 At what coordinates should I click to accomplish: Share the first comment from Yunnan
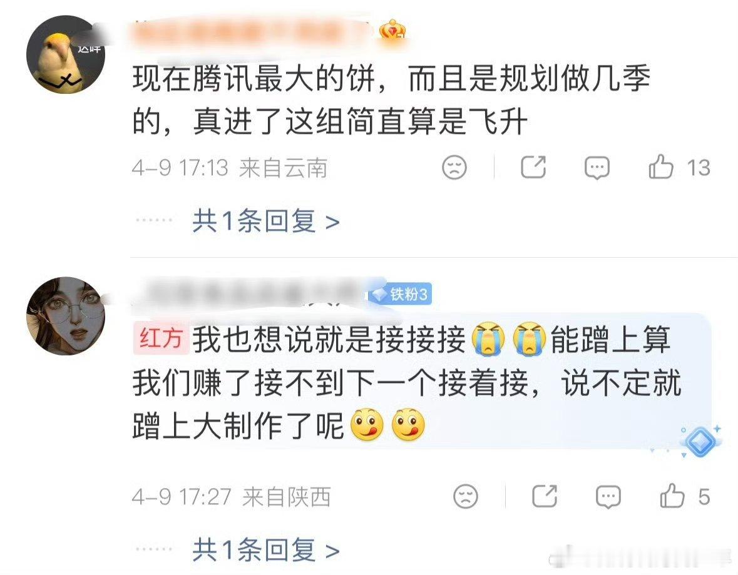(x=533, y=166)
